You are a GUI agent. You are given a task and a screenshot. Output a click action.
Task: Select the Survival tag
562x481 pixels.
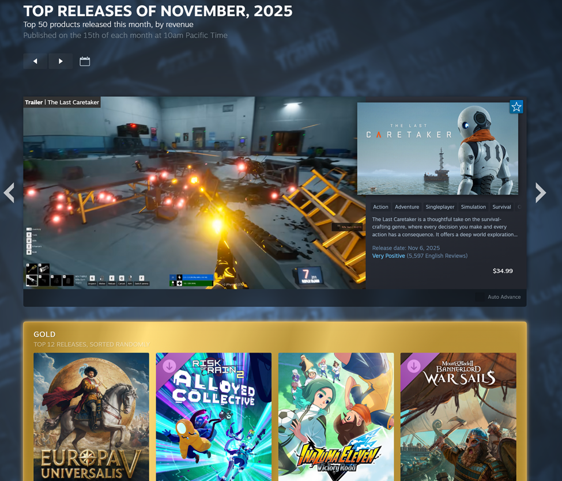[x=501, y=207]
